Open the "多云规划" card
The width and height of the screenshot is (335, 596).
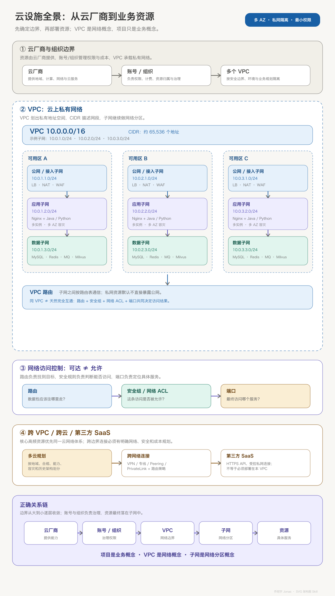click(x=67, y=463)
